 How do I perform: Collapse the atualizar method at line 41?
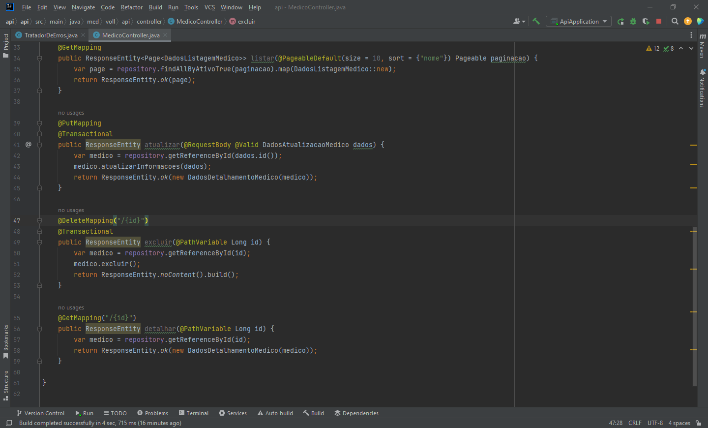click(x=39, y=145)
